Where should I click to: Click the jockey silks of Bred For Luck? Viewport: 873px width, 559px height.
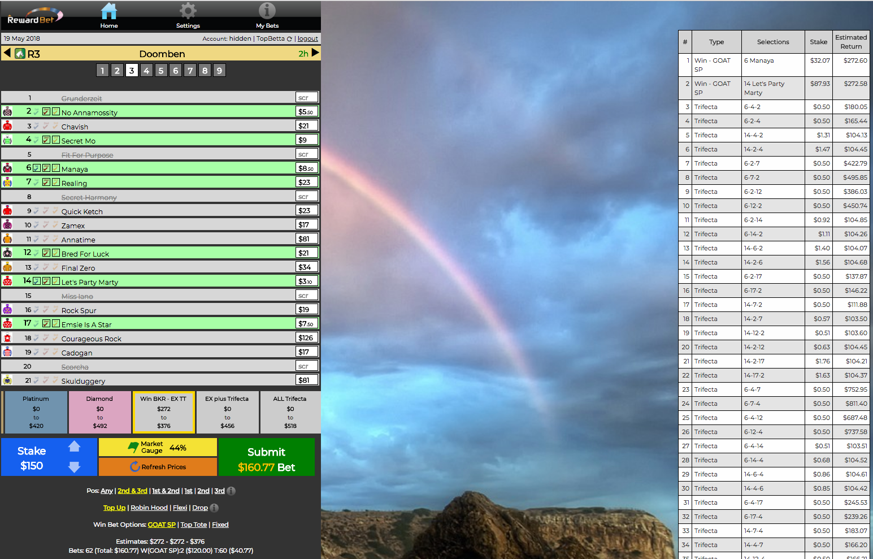(7, 253)
